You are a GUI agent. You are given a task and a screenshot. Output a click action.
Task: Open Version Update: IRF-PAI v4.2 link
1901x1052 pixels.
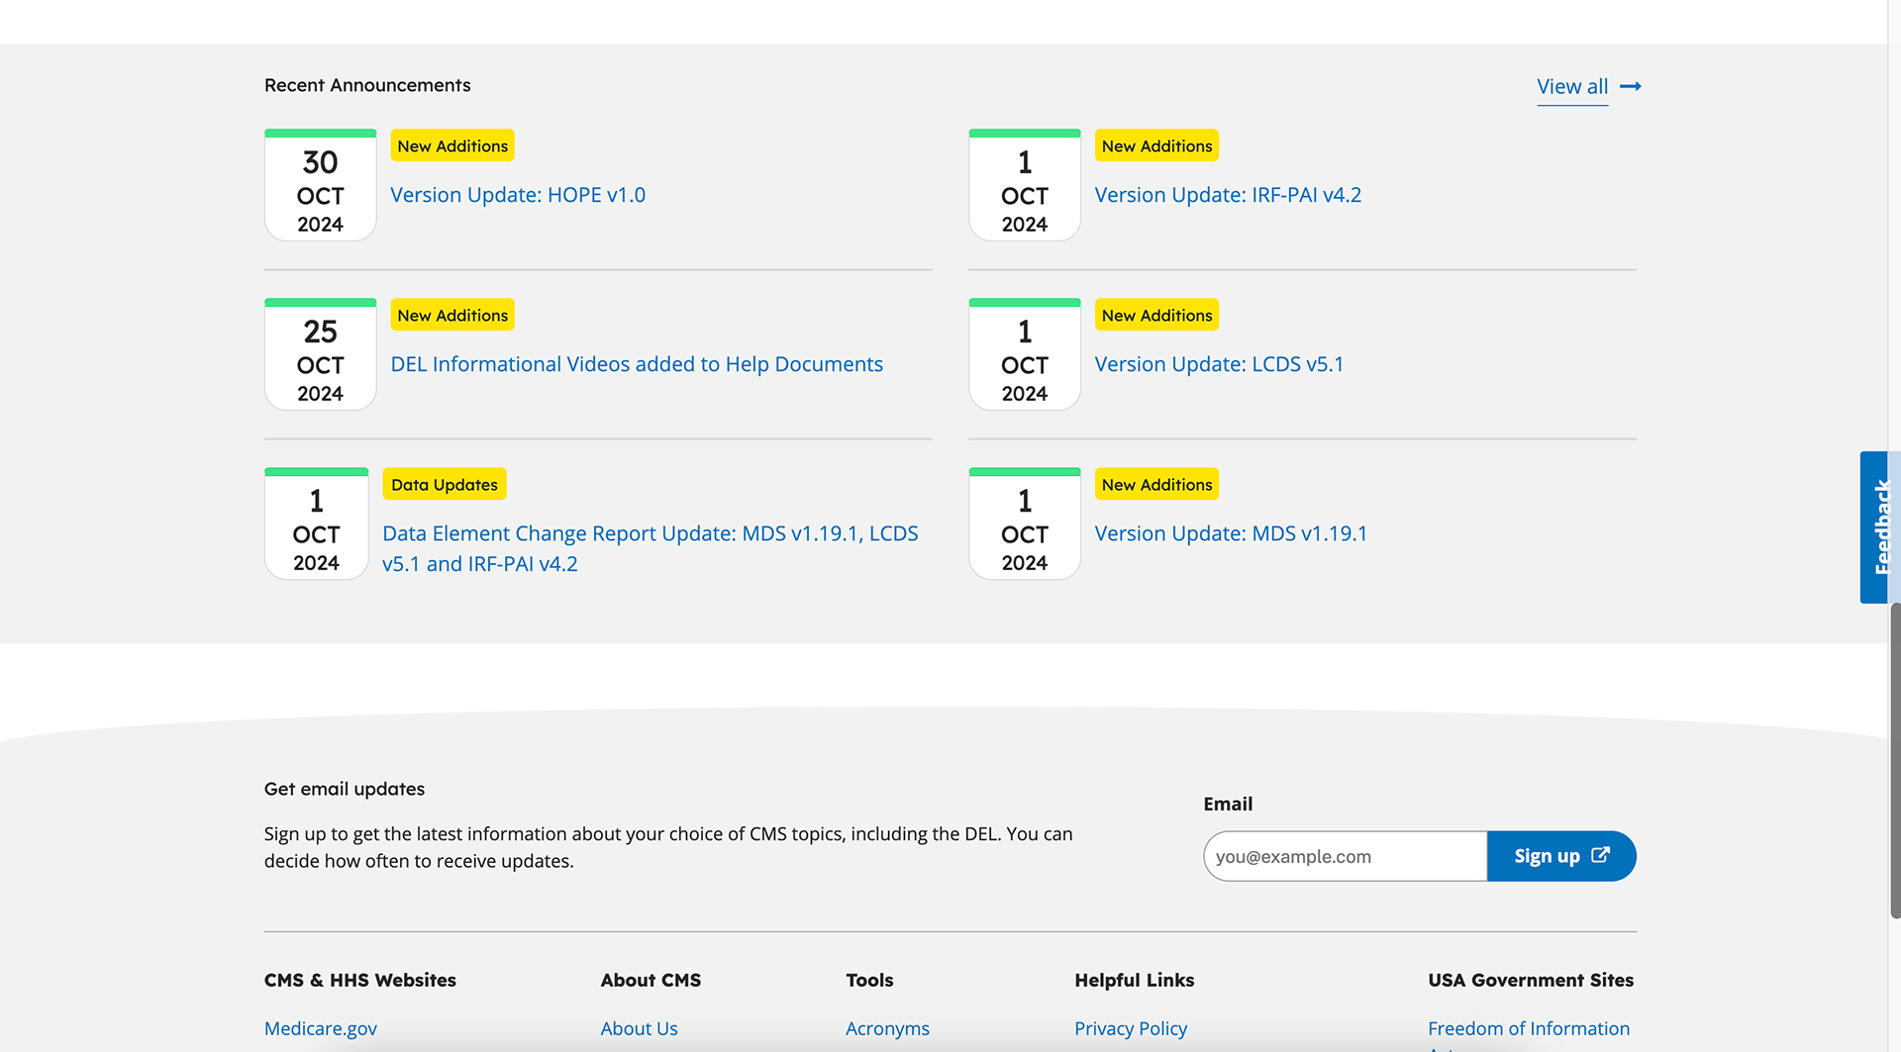pyautogui.click(x=1228, y=195)
